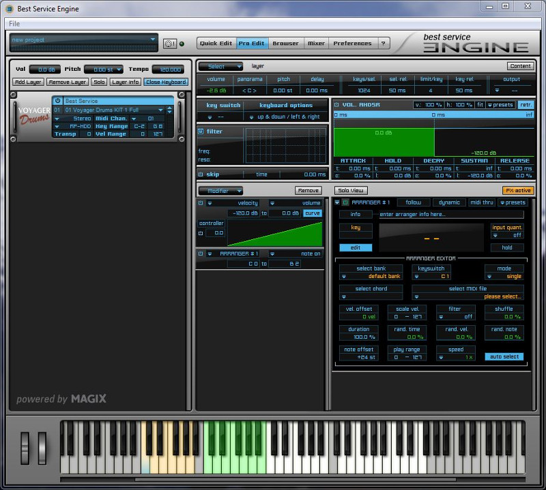
Task: Click Add Layer button
Action: [28, 82]
